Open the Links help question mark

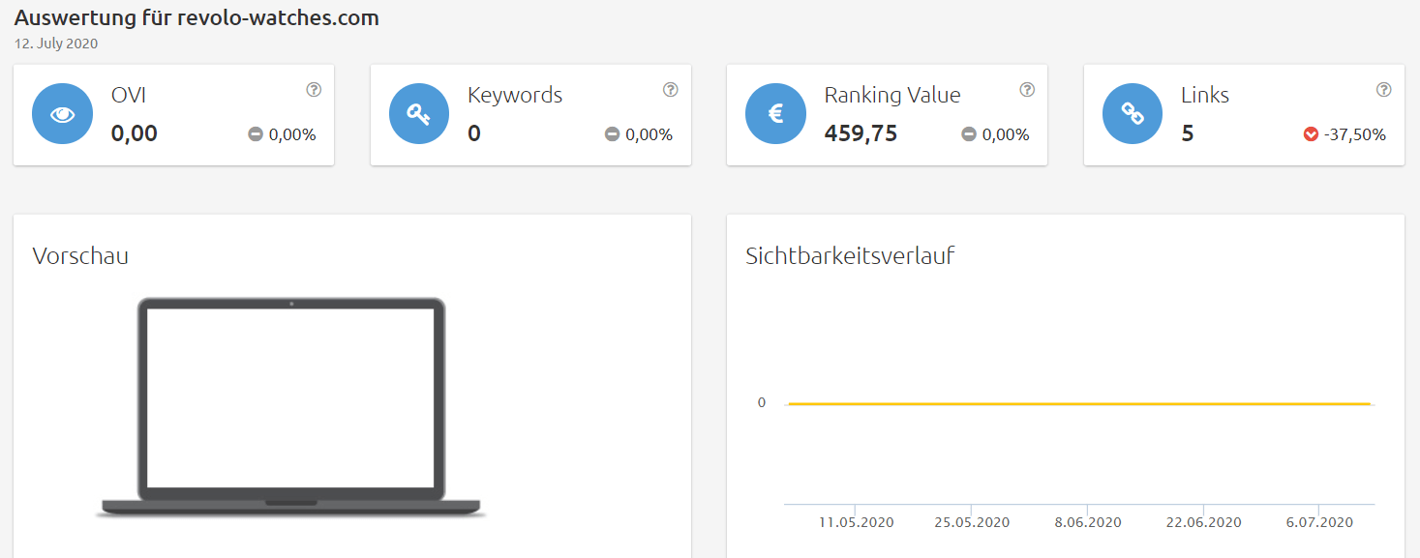click(x=1384, y=90)
